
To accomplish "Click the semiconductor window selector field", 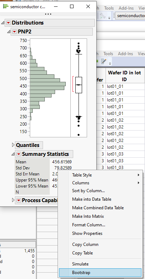I will click(130, 16).
